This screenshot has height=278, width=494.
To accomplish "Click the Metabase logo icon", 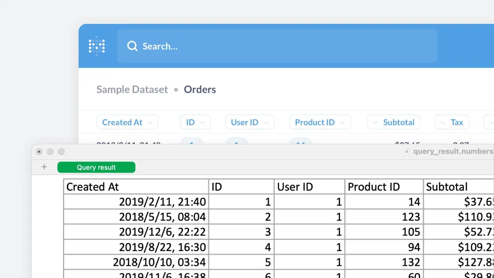I will pyautogui.click(x=97, y=46).
